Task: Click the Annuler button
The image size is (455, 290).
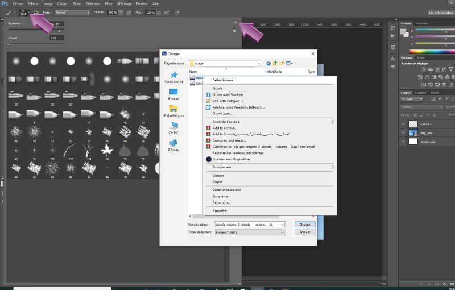Action: (305, 232)
